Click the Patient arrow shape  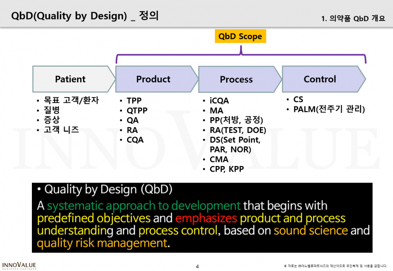pyautogui.click(x=74, y=79)
